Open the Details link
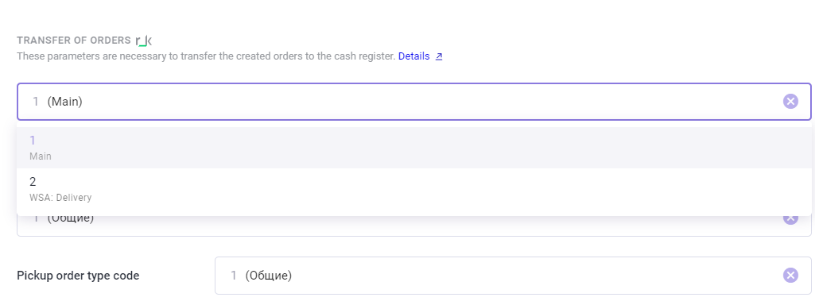 pos(413,56)
